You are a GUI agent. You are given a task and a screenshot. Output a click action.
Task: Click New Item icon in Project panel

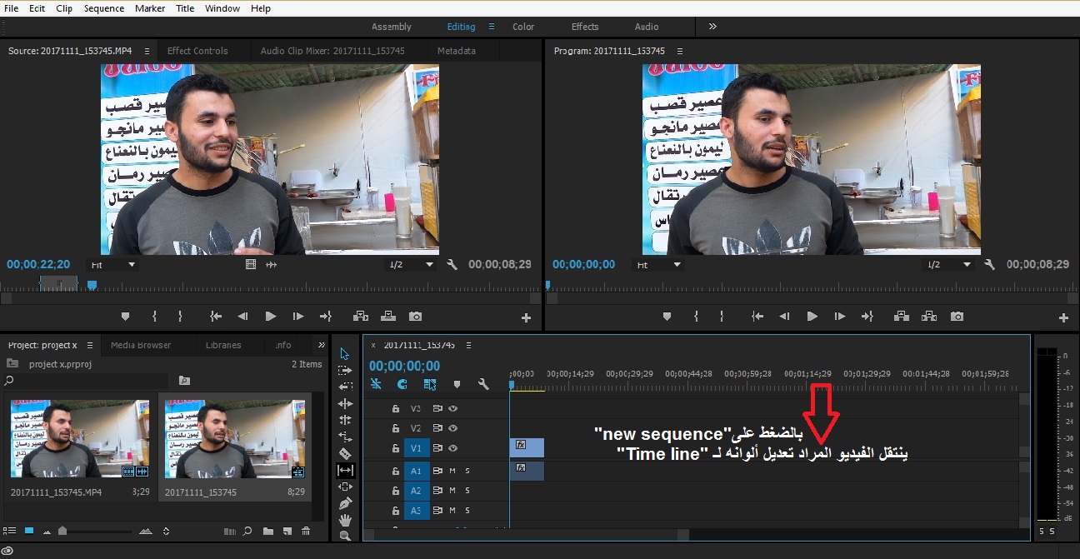tap(287, 531)
